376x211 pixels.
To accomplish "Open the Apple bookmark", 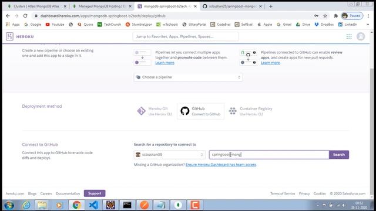I will coord(265,25).
